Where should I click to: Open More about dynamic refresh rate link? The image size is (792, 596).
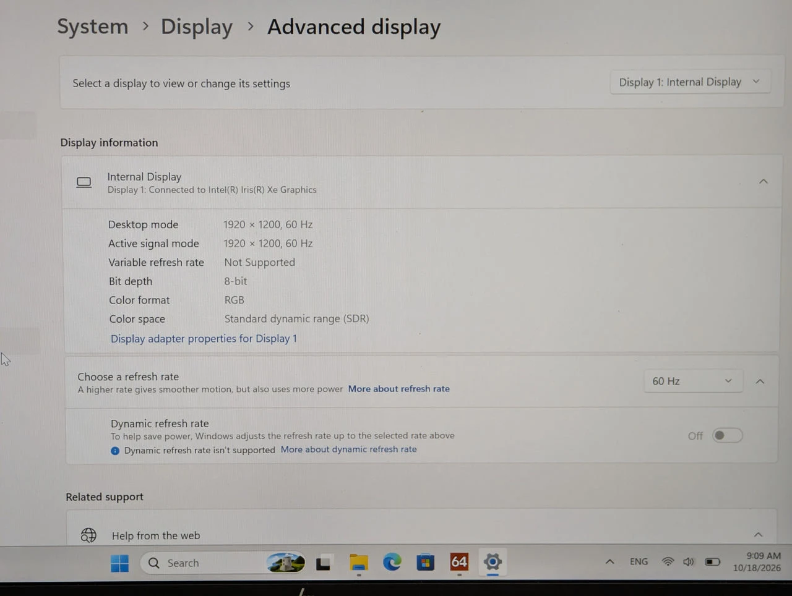[349, 449]
